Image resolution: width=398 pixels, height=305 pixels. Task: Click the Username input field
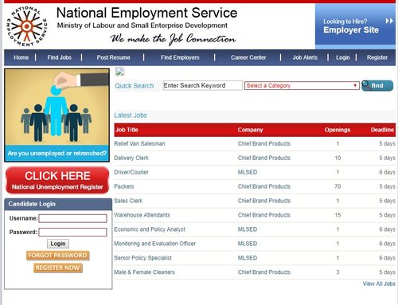(x=72, y=218)
